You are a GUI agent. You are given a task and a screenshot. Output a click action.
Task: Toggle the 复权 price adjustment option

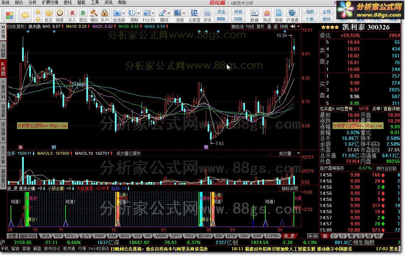260,26
